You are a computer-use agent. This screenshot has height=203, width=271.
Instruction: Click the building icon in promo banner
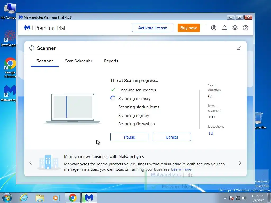[x=49, y=162]
